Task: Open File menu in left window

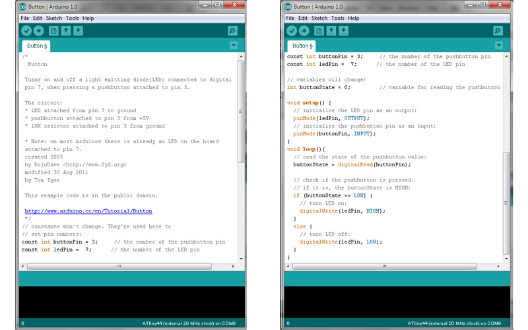Action: click(25, 18)
